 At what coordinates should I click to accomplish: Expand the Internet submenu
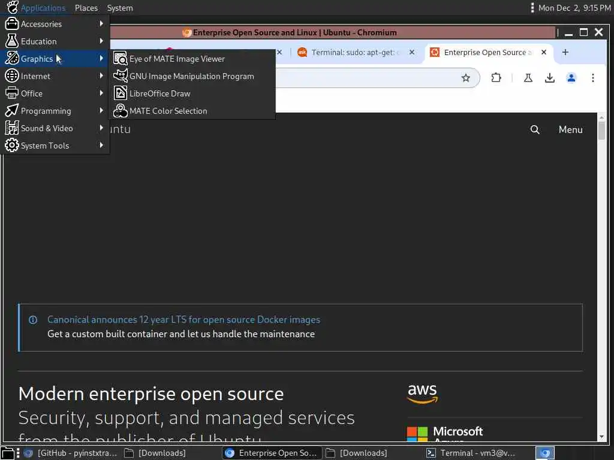click(x=55, y=76)
